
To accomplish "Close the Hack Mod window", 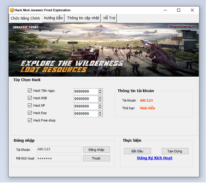I will click(192, 10).
